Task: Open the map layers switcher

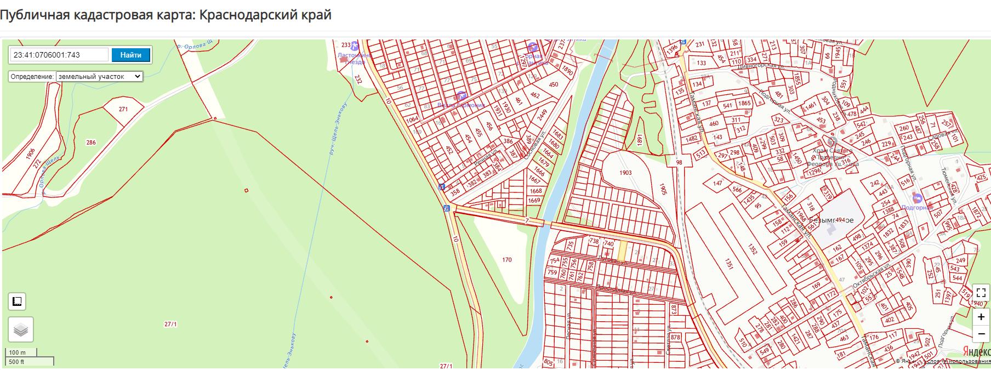Action: click(21, 329)
